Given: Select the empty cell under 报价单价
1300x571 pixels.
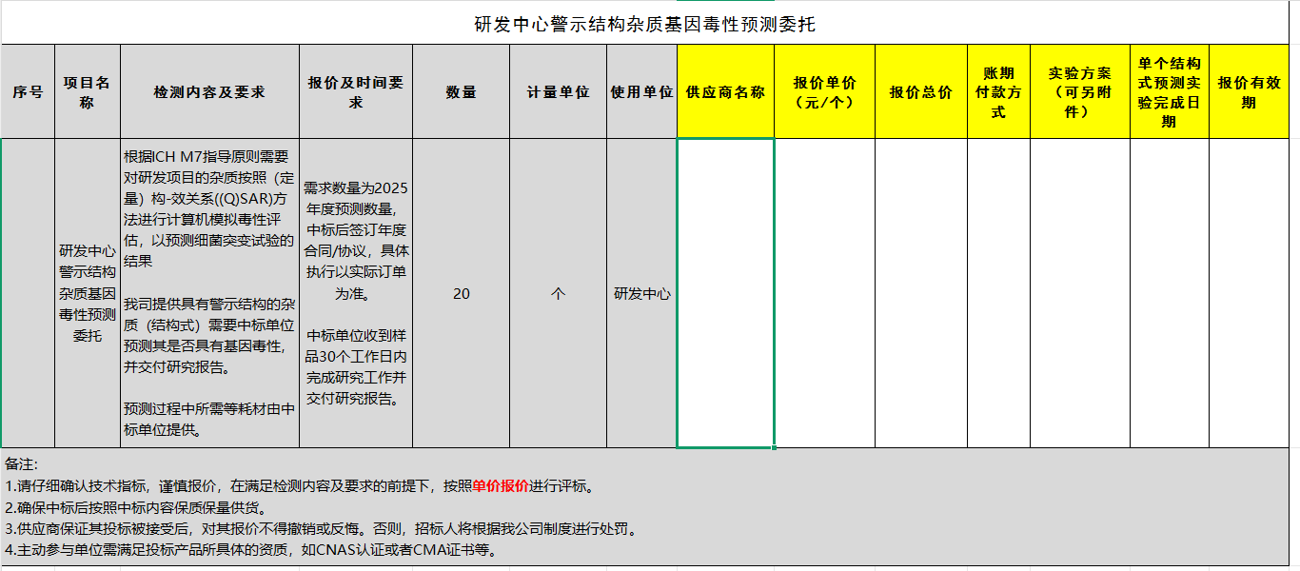Looking at the screenshot, I should coord(824,294).
